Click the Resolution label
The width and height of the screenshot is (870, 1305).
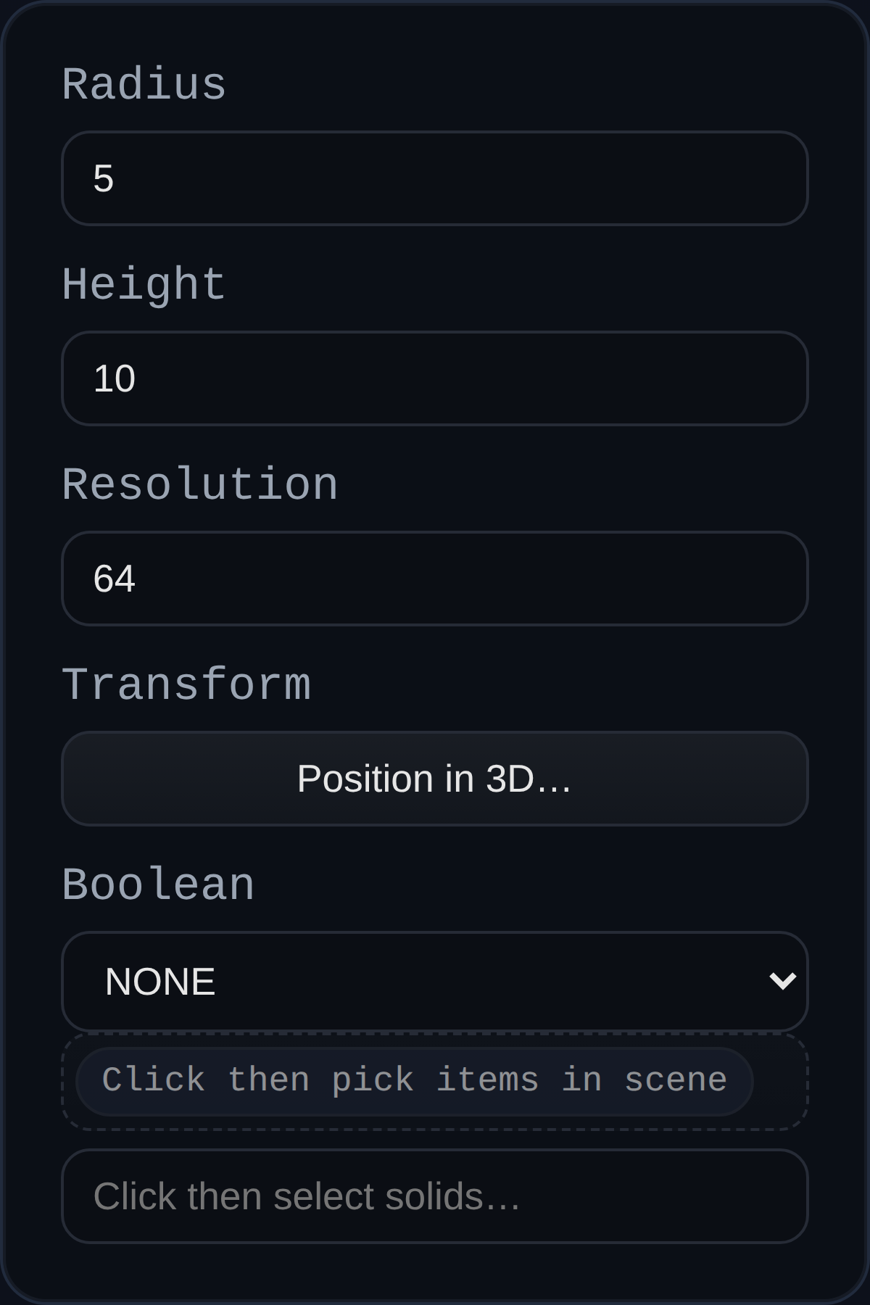point(200,484)
